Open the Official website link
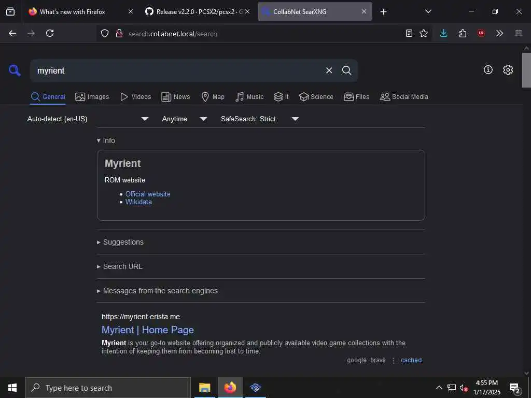 click(x=148, y=194)
